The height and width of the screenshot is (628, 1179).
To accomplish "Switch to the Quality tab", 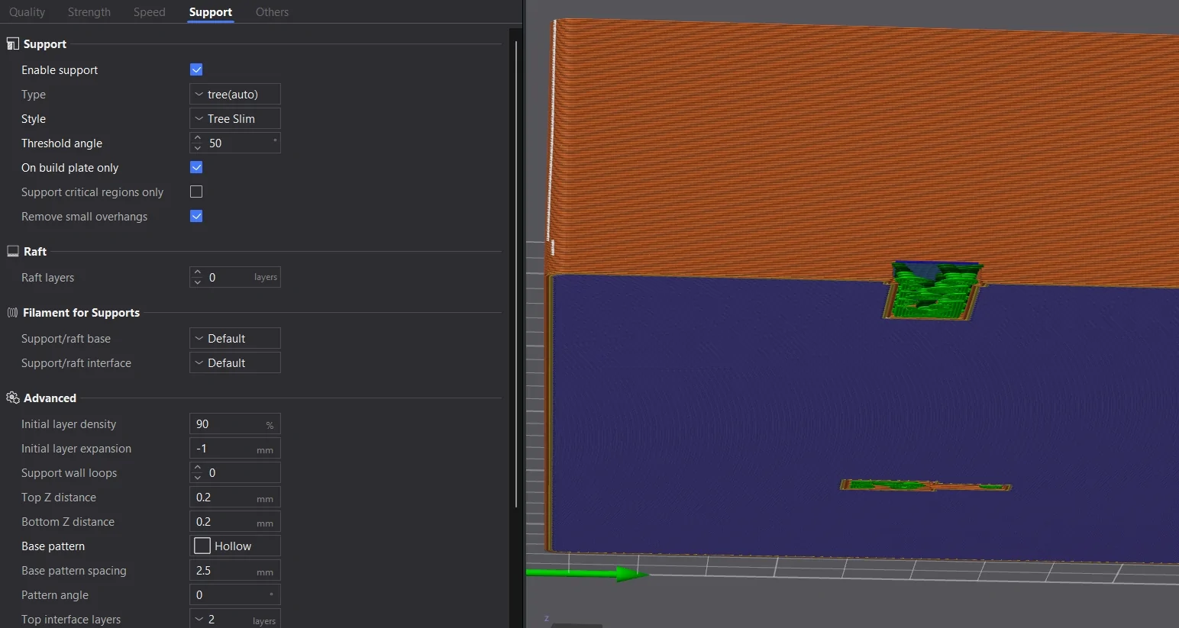I will (x=27, y=12).
